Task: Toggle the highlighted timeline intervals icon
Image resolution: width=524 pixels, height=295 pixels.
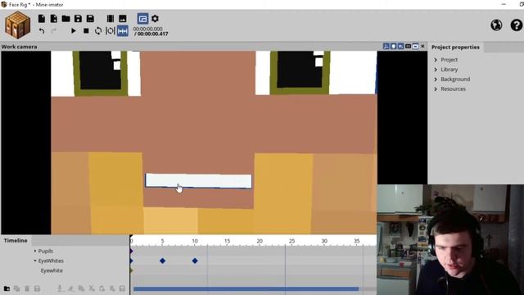Action: point(123,31)
